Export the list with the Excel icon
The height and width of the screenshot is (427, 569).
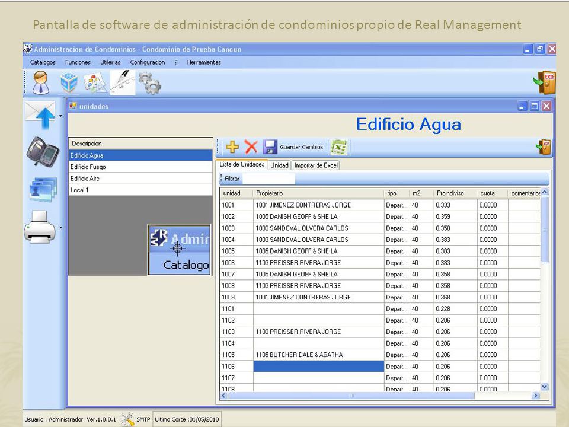click(x=338, y=147)
